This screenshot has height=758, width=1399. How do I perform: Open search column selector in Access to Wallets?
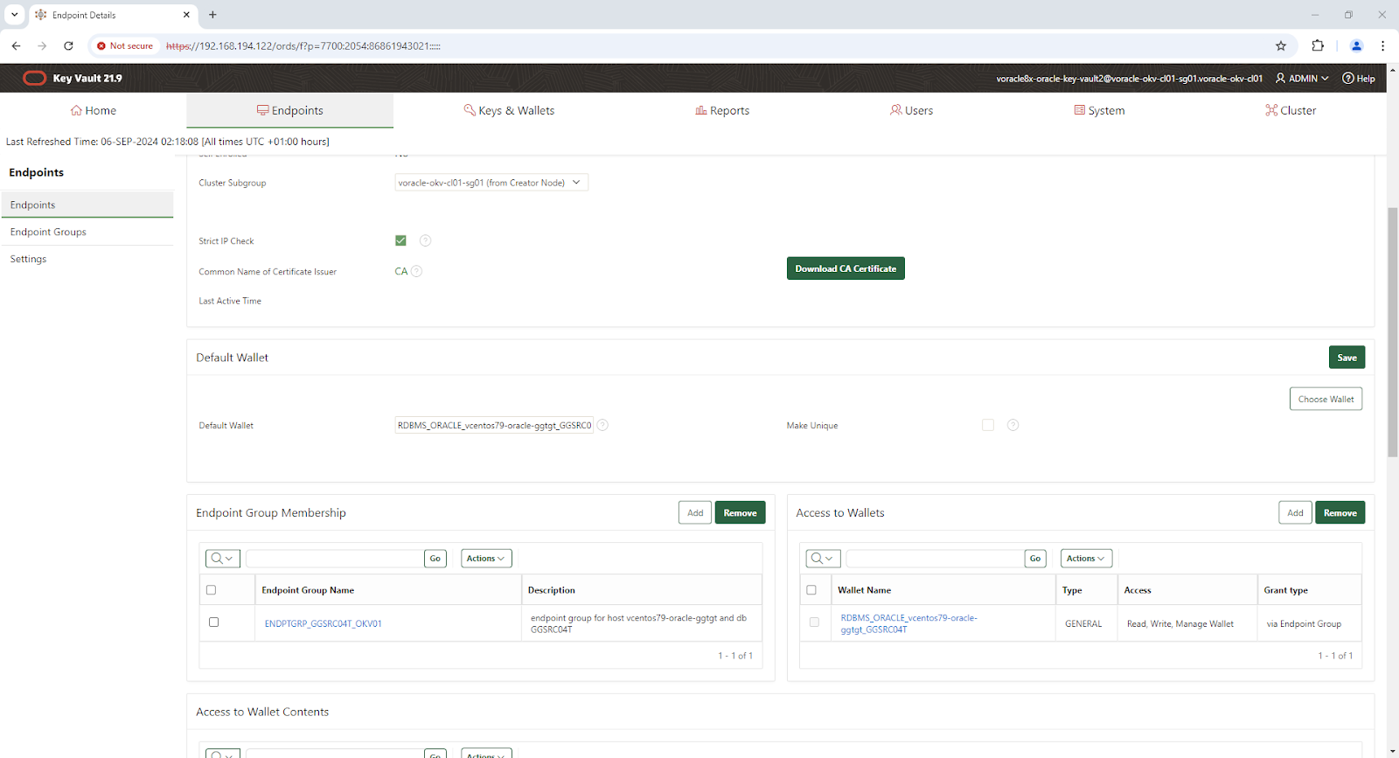[x=823, y=558]
